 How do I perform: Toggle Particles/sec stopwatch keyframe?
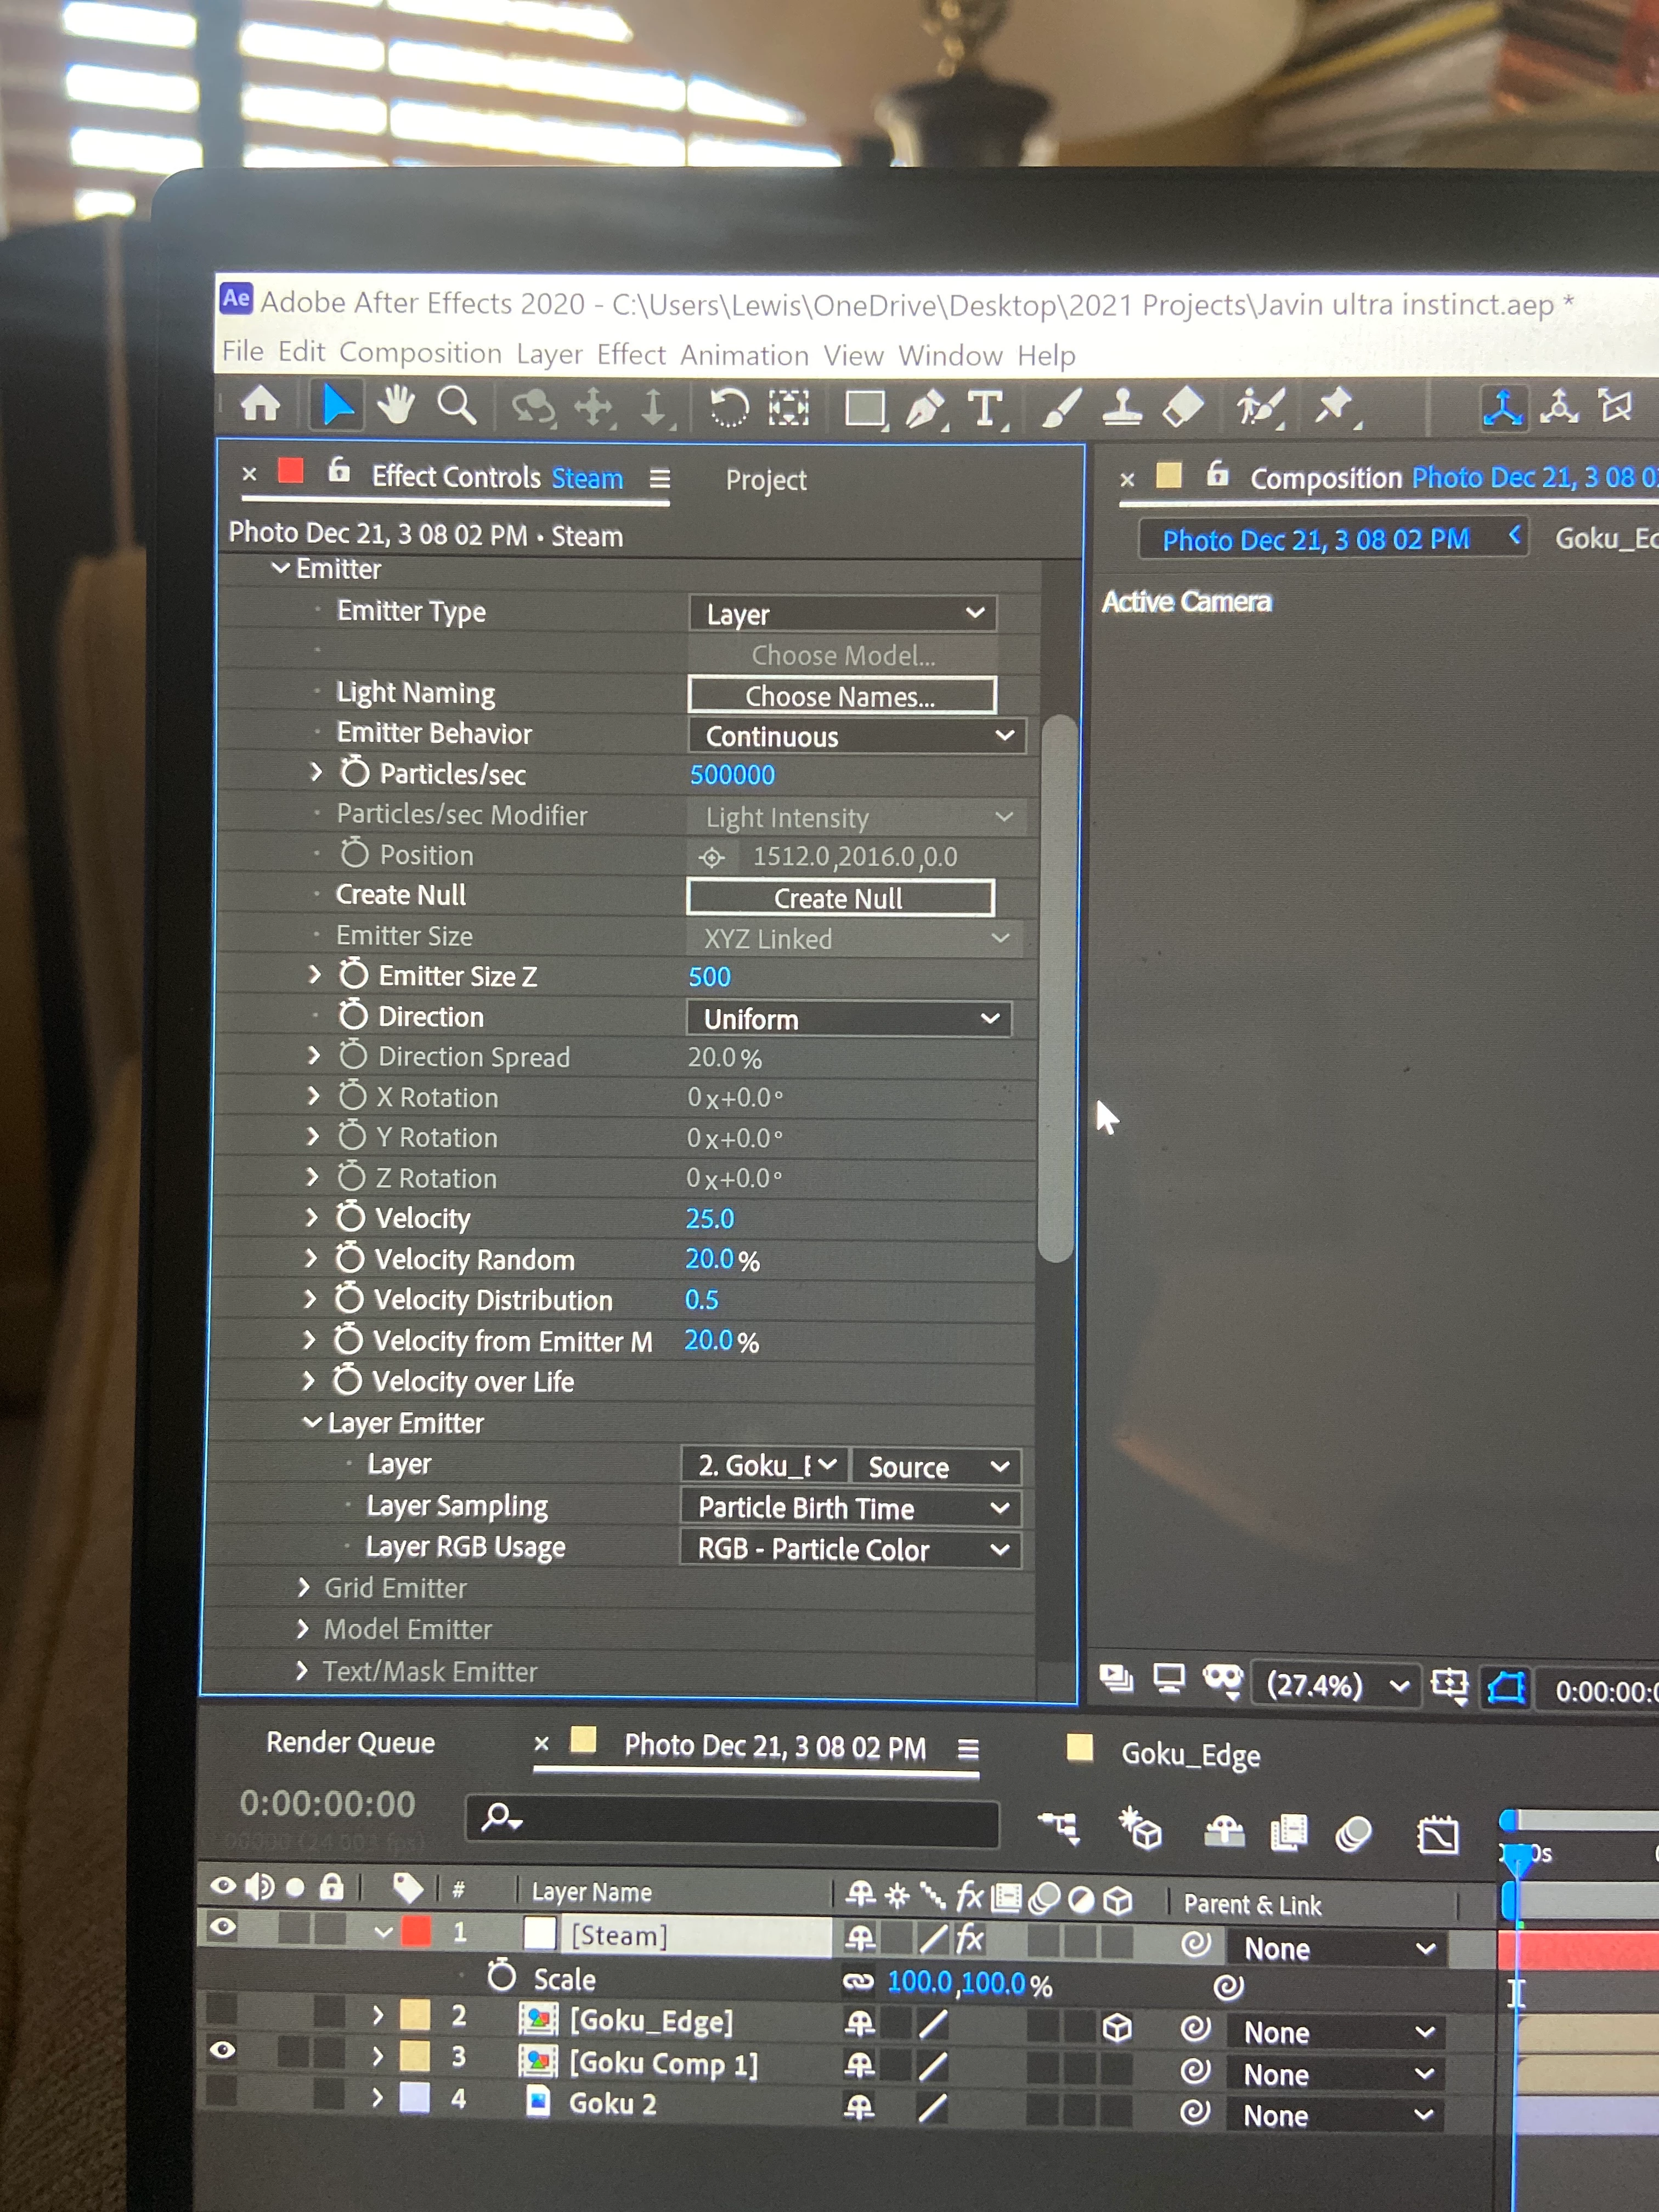[354, 772]
